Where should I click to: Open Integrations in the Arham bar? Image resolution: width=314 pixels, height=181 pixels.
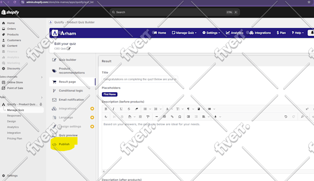tap(260, 33)
